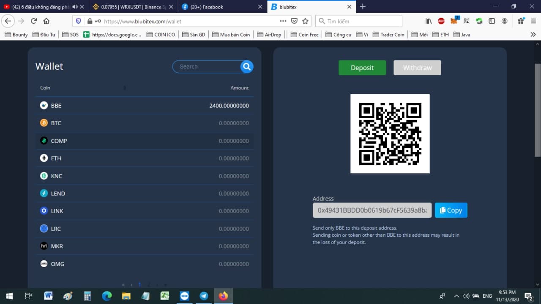Open the Adblock Plus extension icon
541x304 pixels.
tap(441, 21)
